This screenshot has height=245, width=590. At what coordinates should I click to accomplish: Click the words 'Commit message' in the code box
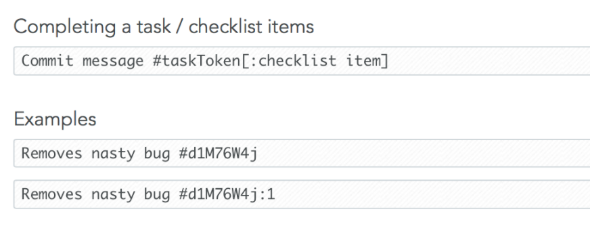[x=83, y=61]
